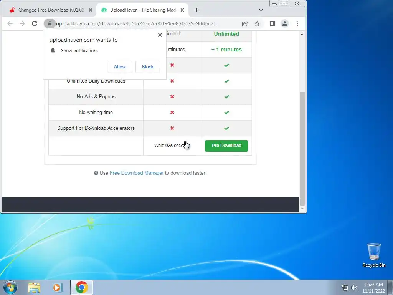Click the page scrollbar up arrow
The width and height of the screenshot is (393, 295).
pyautogui.click(x=302, y=34)
